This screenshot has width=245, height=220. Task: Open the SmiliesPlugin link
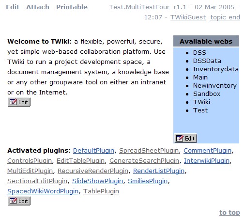148,181
